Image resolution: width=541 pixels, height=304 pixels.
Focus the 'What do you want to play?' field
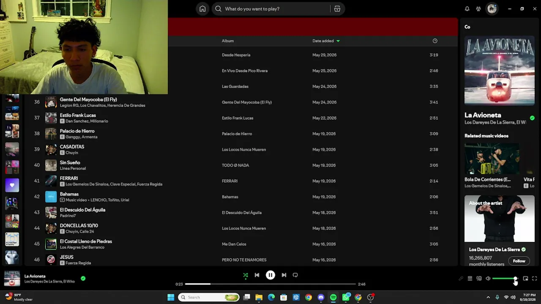point(271,9)
